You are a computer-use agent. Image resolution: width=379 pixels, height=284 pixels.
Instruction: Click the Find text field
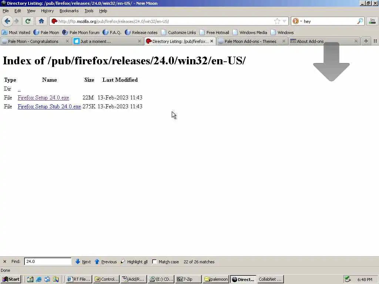(48, 261)
